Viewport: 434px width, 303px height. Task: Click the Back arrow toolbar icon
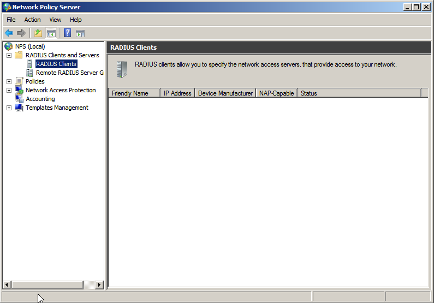point(9,33)
